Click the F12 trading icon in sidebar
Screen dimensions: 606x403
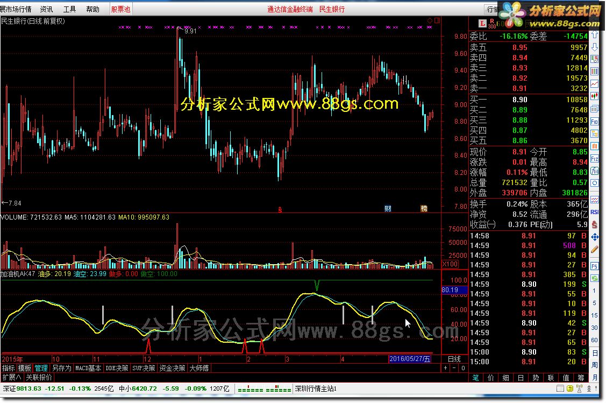tap(594, 159)
